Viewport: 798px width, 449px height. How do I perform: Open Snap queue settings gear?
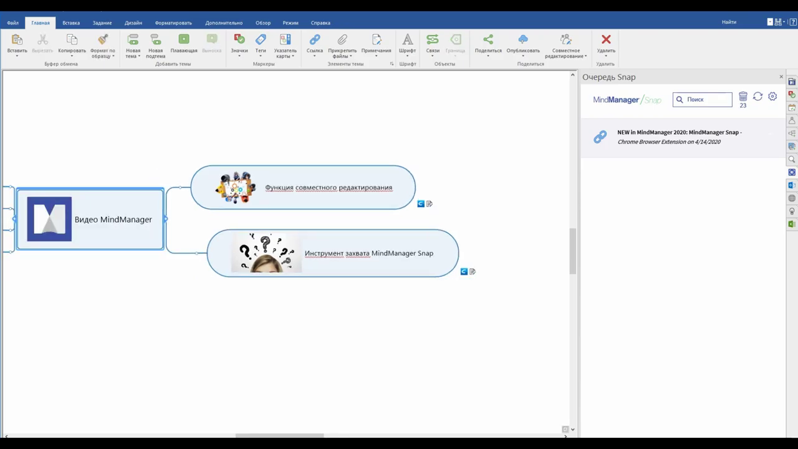772,96
